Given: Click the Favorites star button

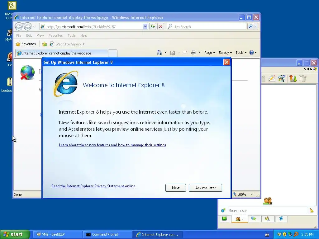Looking at the screenshot, I should (26, 44).
